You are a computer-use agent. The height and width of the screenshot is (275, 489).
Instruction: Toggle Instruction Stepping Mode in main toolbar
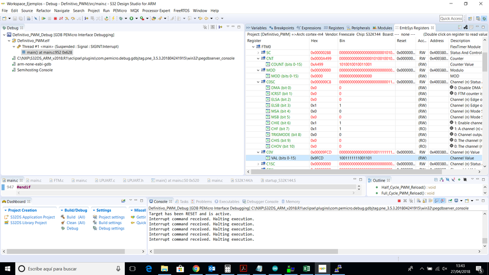86,19
